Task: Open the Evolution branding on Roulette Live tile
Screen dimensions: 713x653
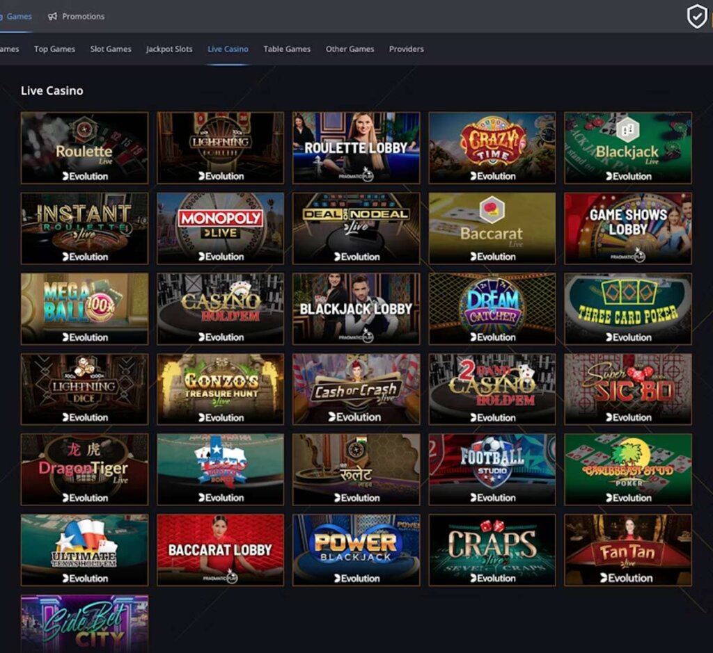Action: 84,176
